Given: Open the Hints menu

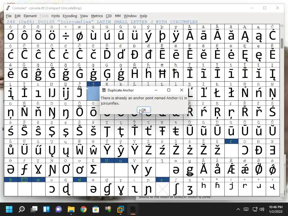Looking at the screenshot, I should coord(55,16).
